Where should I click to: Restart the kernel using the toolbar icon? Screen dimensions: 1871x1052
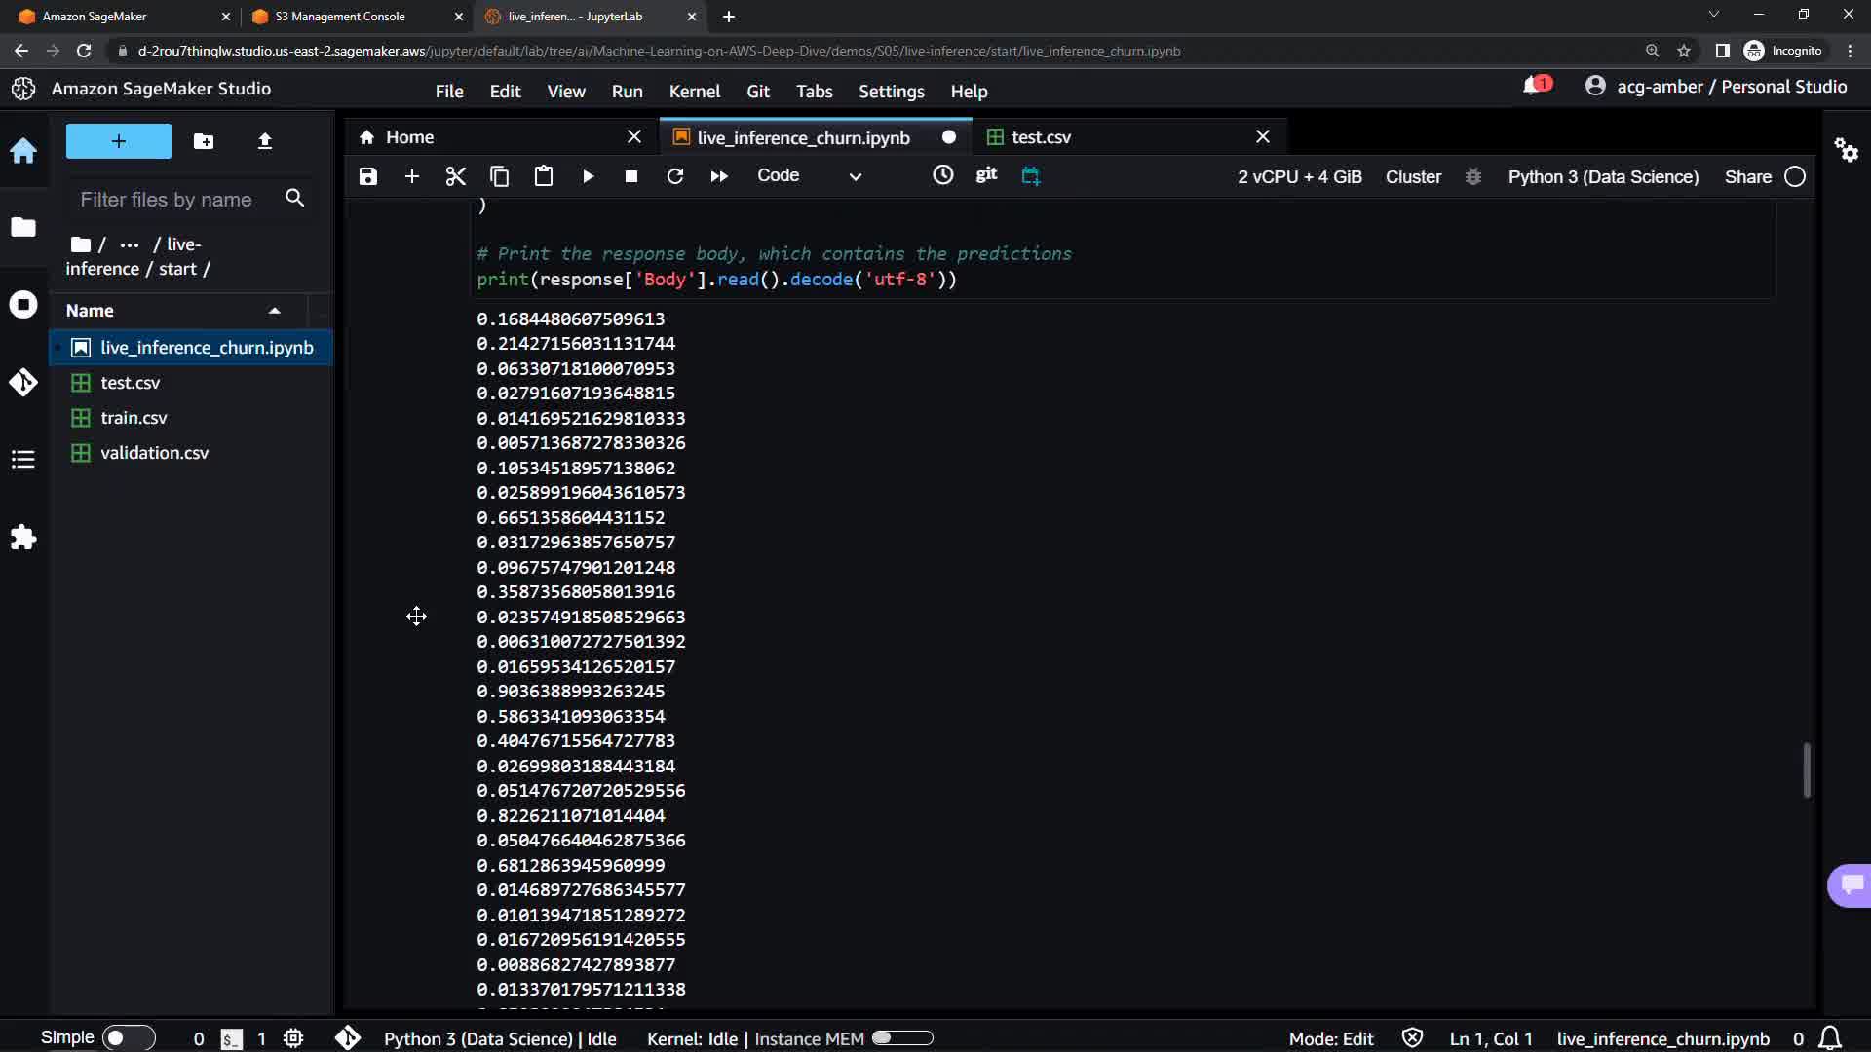point(674,176)
